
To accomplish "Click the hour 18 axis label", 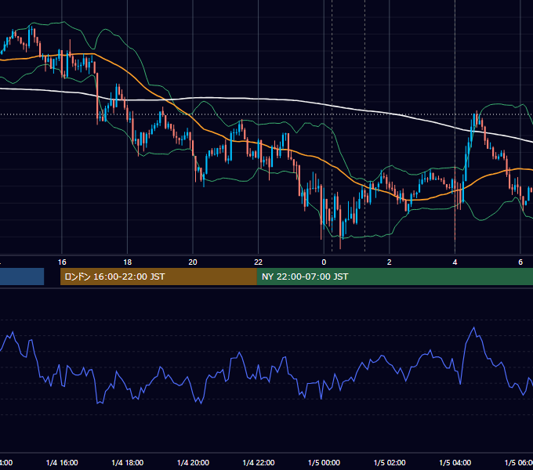I will pos(128,262).
